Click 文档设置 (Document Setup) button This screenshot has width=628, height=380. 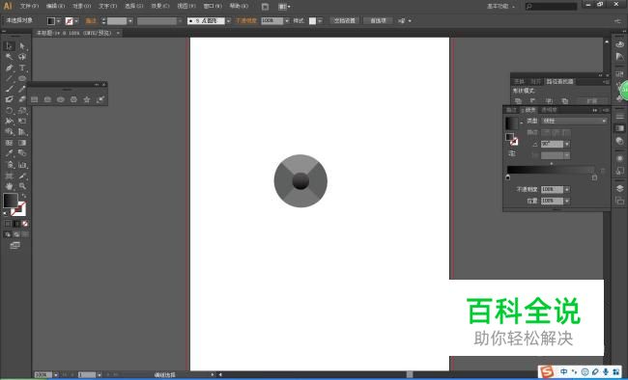click(x=345, y=21)
